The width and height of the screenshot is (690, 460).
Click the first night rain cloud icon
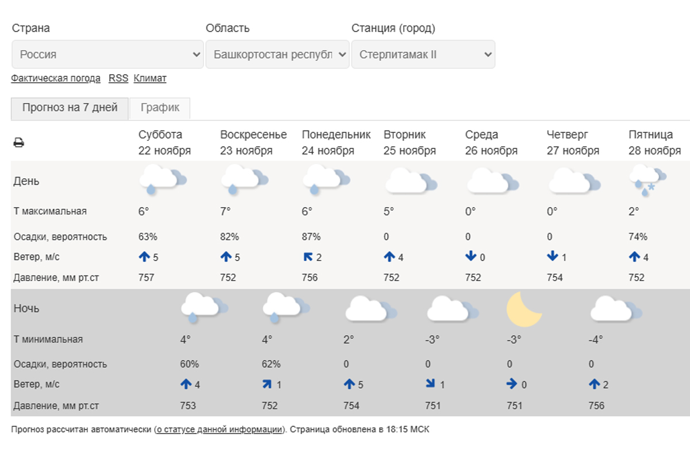click(204, 308)
